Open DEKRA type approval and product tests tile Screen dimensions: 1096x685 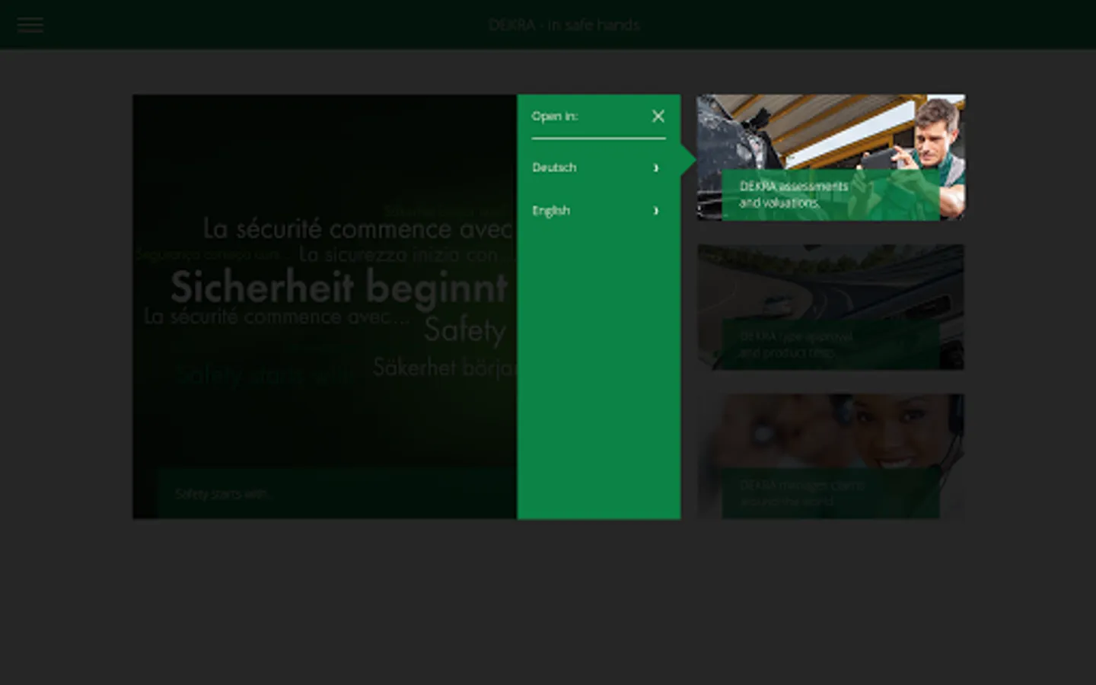(x=830, y=307)
